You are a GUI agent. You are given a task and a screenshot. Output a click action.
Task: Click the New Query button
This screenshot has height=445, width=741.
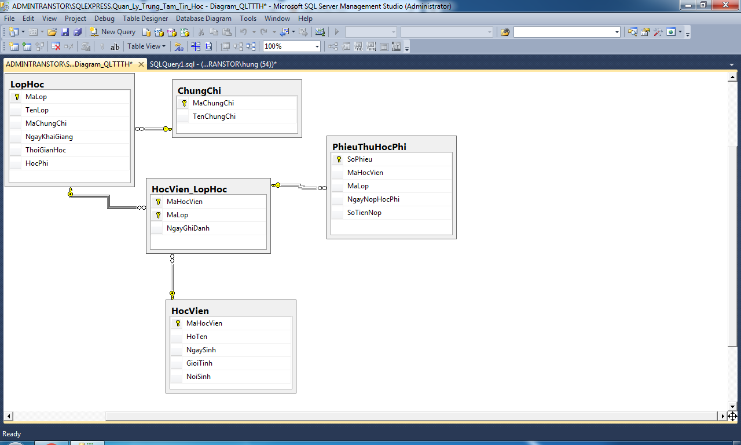coord(113,32)
